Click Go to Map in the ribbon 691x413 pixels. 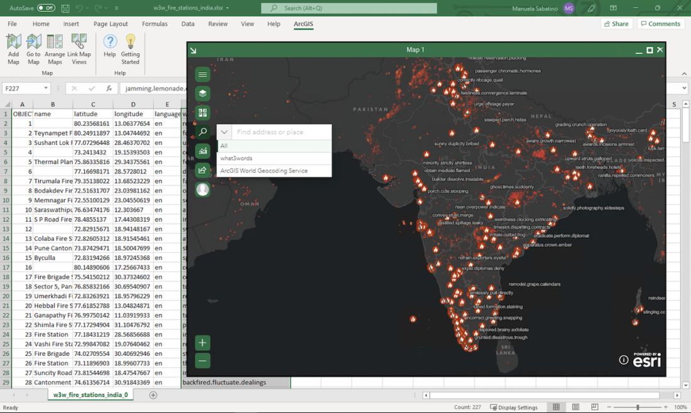point(33,50)
